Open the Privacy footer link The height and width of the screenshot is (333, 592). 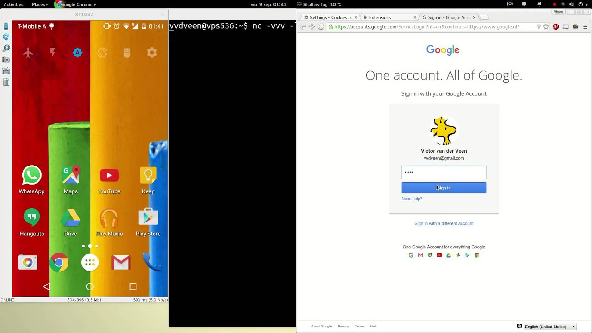tap(343, 327)
